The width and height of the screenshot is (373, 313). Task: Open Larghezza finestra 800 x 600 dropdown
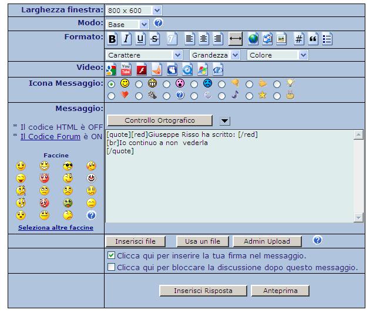click(134, 11)
